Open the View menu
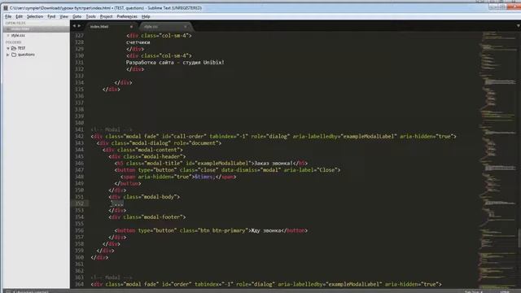The height and width of the screenshot is (293, 521). click(63, 16)
